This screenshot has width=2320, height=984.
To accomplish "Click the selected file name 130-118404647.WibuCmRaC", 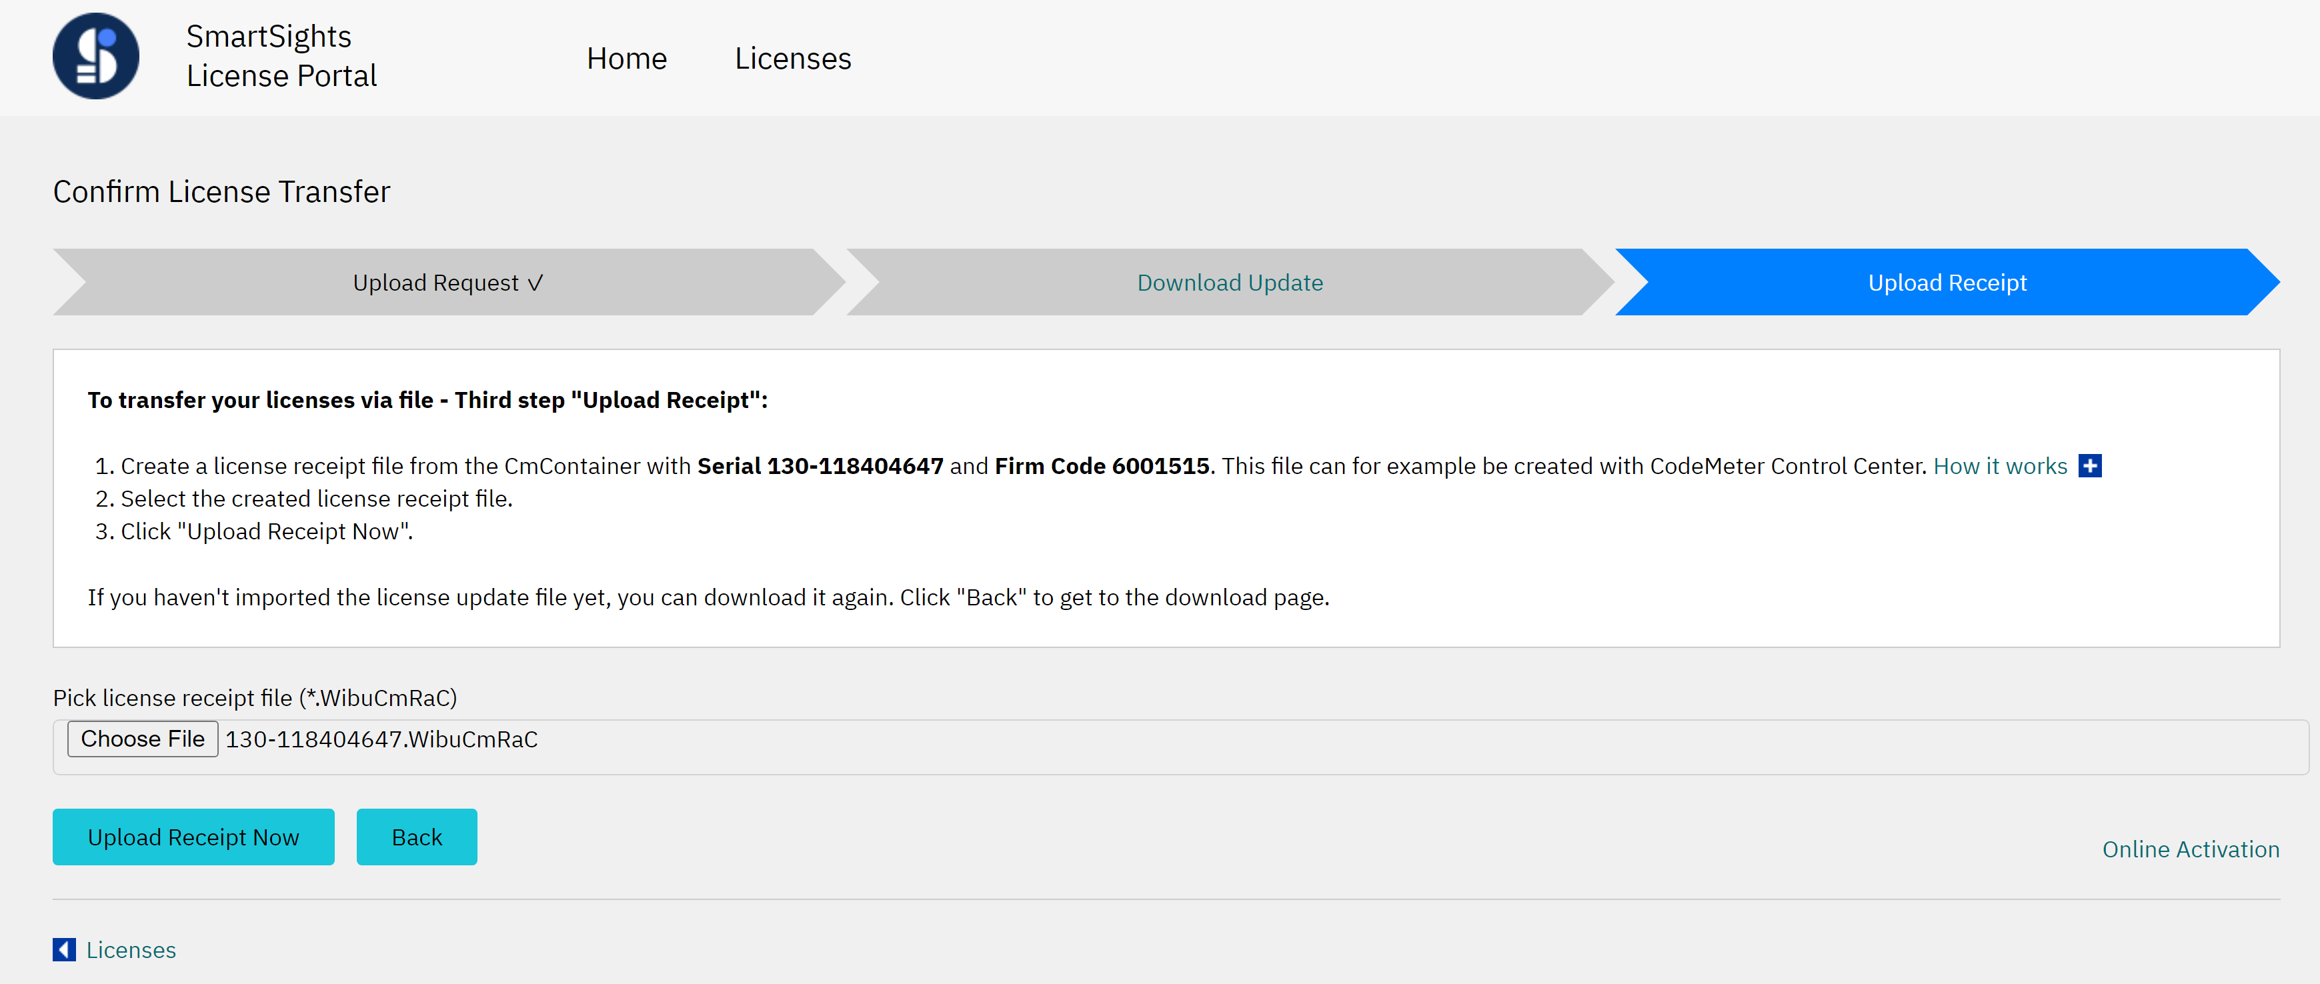I will pyautogui.click(x=381, y=739).
